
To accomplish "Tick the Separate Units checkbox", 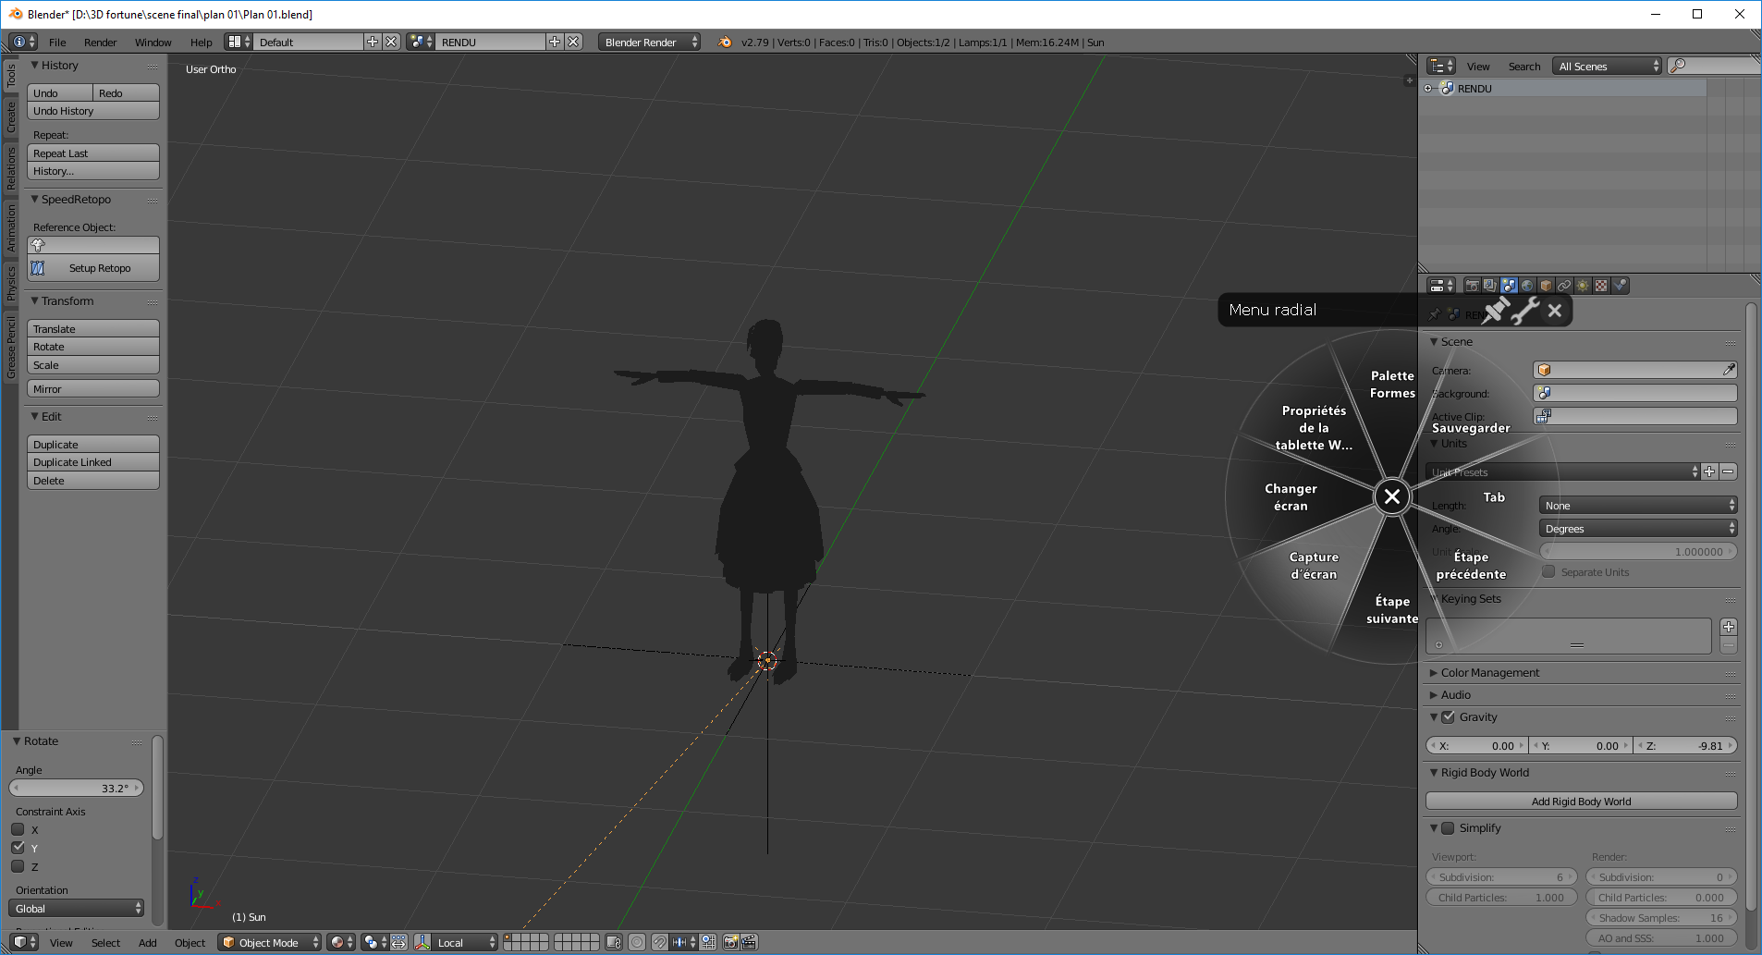I will (1548, 571).
